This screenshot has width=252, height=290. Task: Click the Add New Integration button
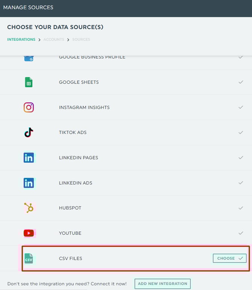pos(162,284)
